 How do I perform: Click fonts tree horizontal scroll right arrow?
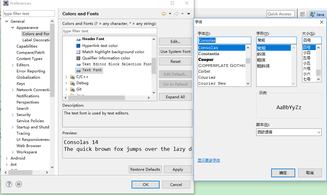pos(148,98)
